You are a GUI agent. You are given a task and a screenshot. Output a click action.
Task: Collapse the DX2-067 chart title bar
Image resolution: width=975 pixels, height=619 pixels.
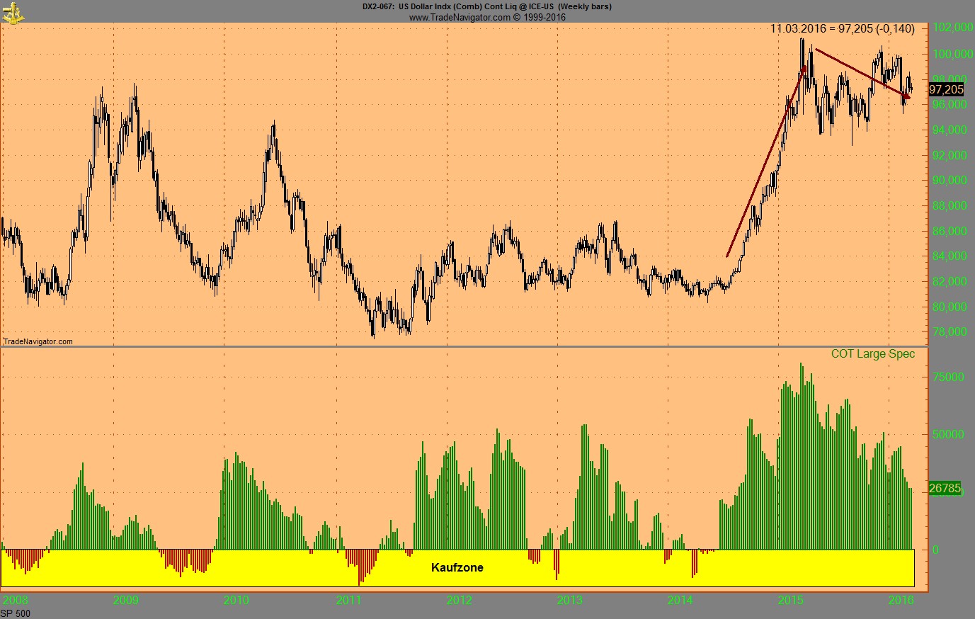pyautogui.click(x=487, y=6)
